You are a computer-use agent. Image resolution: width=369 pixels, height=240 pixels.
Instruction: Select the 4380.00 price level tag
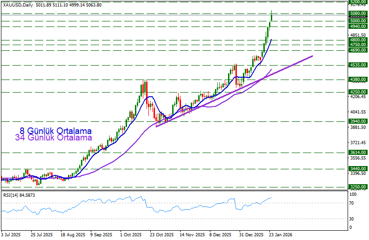click(x=358, y=80)
